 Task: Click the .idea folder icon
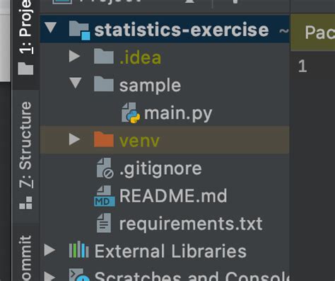104,56
